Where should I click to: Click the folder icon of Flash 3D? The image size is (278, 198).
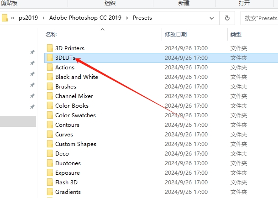tap(50, 182)
